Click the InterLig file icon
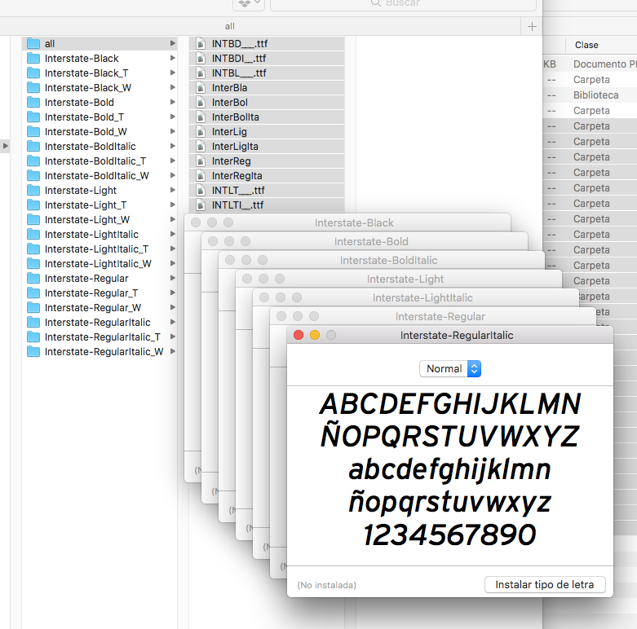The height and width of the screenshot is (629, 637). [x=201, y=131]
